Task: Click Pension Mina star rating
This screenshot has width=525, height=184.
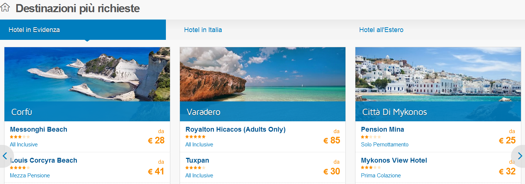Action: [371, 137]
